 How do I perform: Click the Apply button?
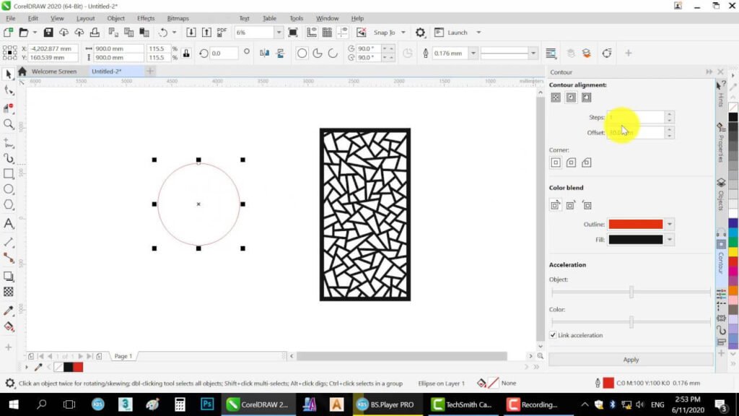click(x=631, y=360)
